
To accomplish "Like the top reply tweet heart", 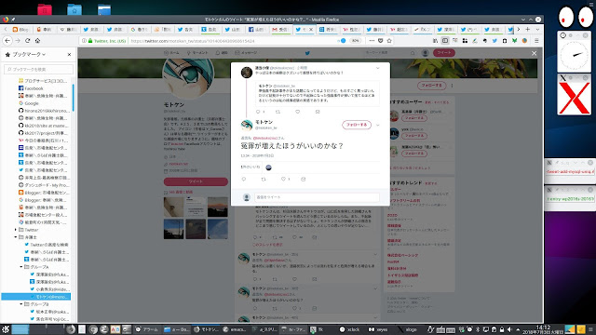I will [298, 112].
